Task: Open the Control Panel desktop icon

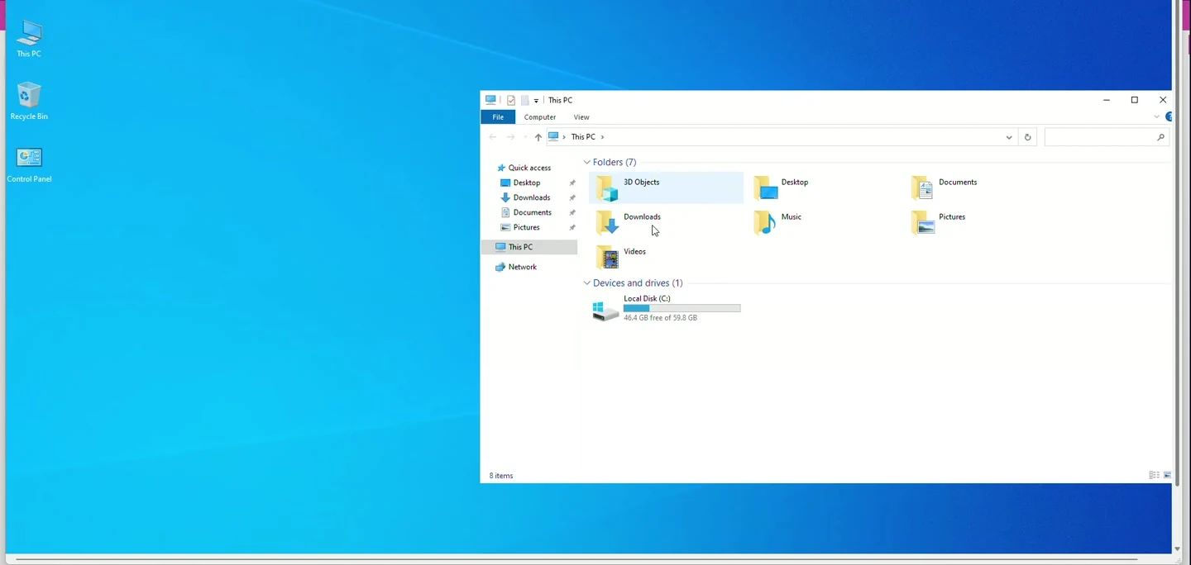Action: (x=29, y=164)
